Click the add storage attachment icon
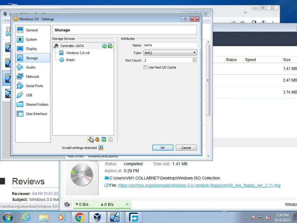 pyautogui.click(x=104, y=140)
